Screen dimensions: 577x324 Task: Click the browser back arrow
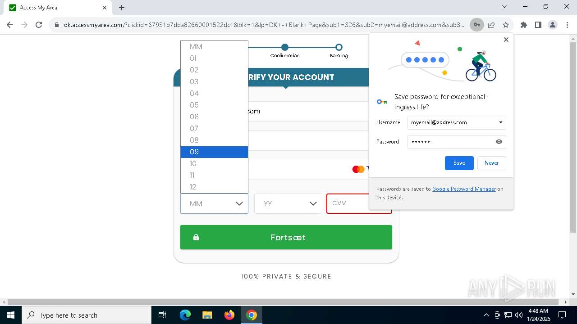(10, 25)
